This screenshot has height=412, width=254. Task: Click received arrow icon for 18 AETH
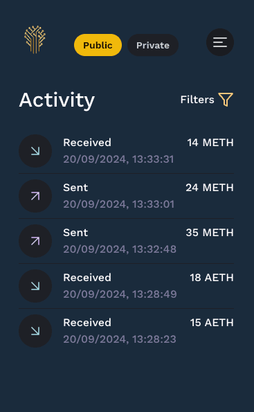(x=35, y=286)
